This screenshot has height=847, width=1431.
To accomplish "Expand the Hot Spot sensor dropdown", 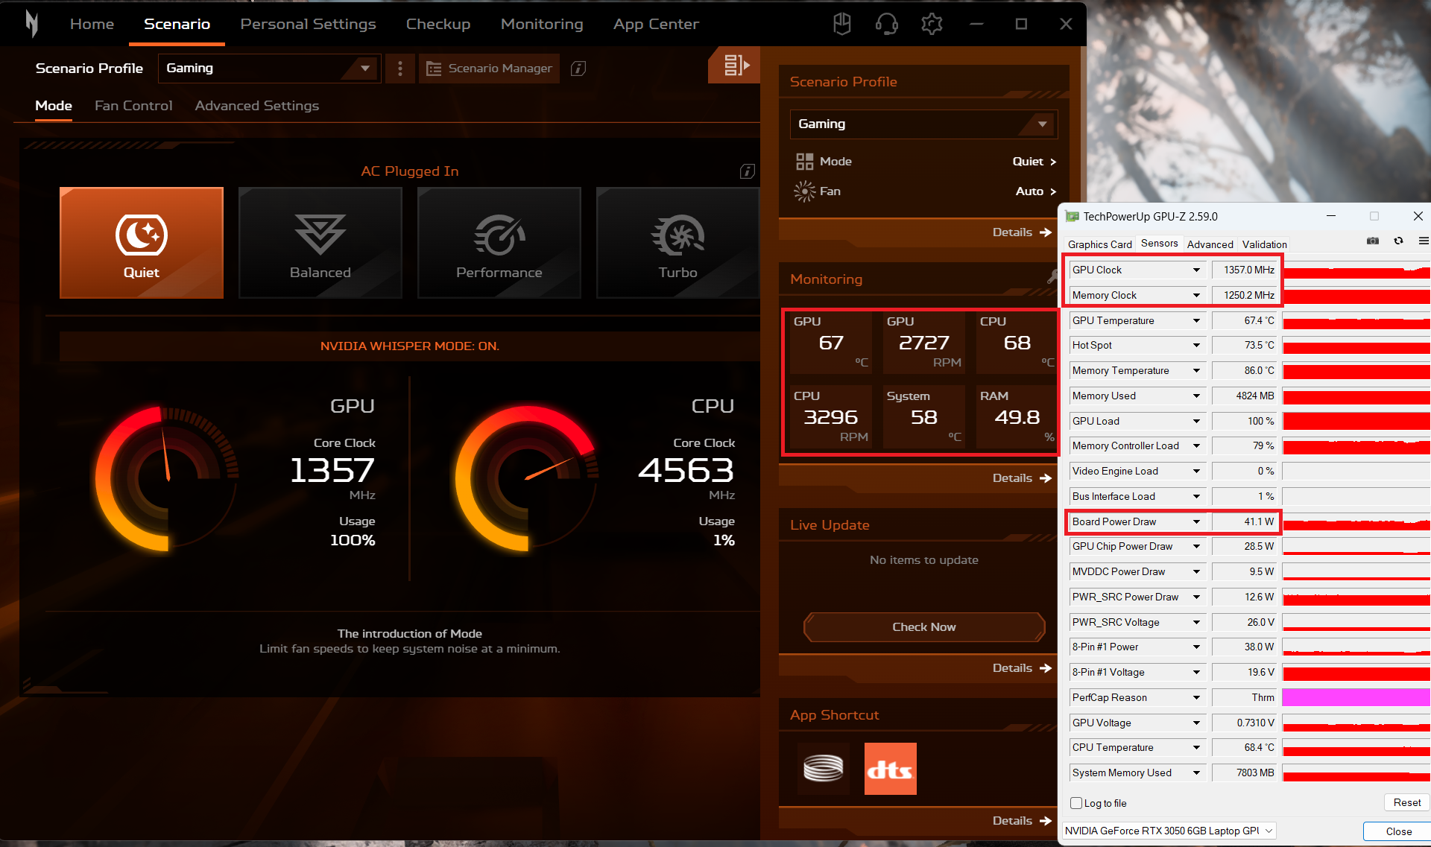I will [x=1196, y=346].
